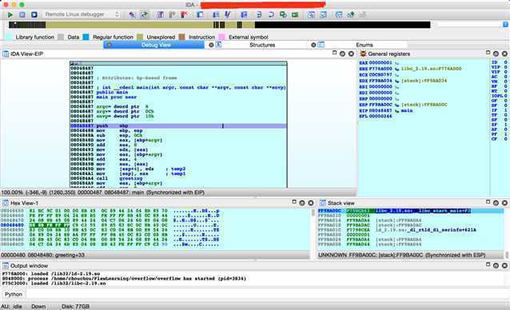Click the Hex View-1 panel icon
This screenshot has width=510, height=310.
click(x=6, y=203)
